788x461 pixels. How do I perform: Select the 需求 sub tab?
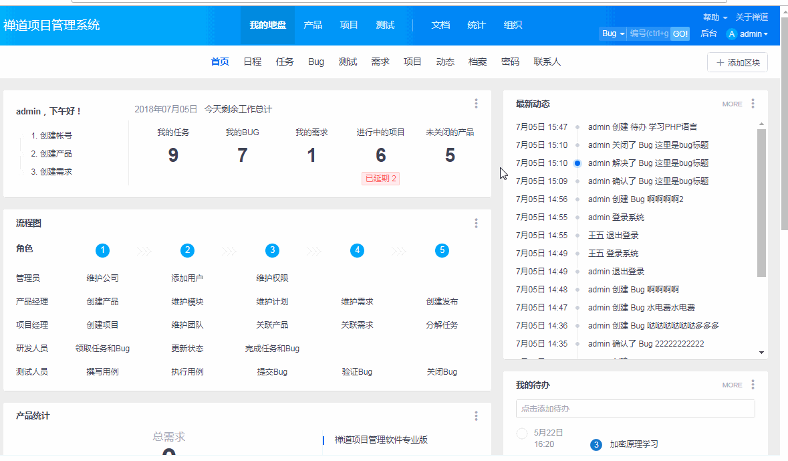pyautogui.click(x=380, y=62)
